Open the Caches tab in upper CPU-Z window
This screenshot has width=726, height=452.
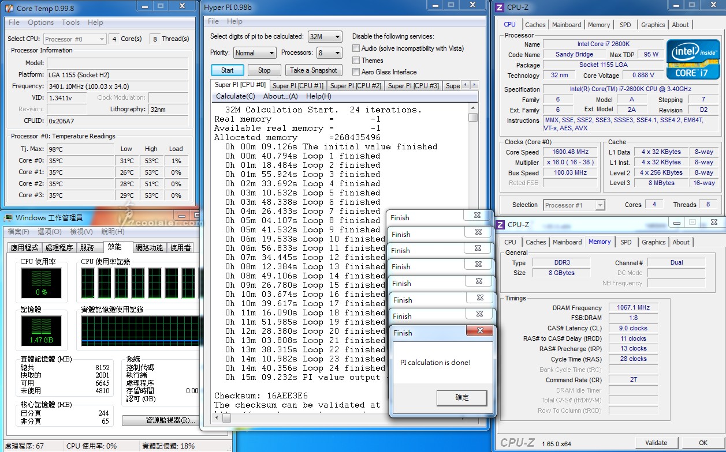click(x=535, y=25)
